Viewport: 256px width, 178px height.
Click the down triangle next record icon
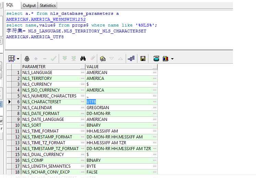tap(112, 58)
